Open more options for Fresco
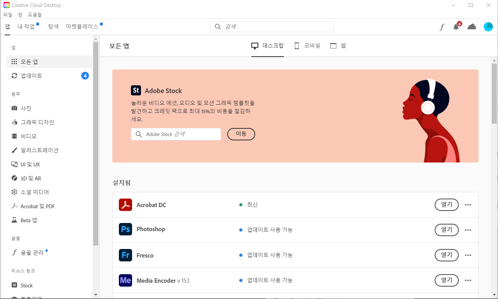This screenshot has height=299, width=498. (x=468, y=255)
